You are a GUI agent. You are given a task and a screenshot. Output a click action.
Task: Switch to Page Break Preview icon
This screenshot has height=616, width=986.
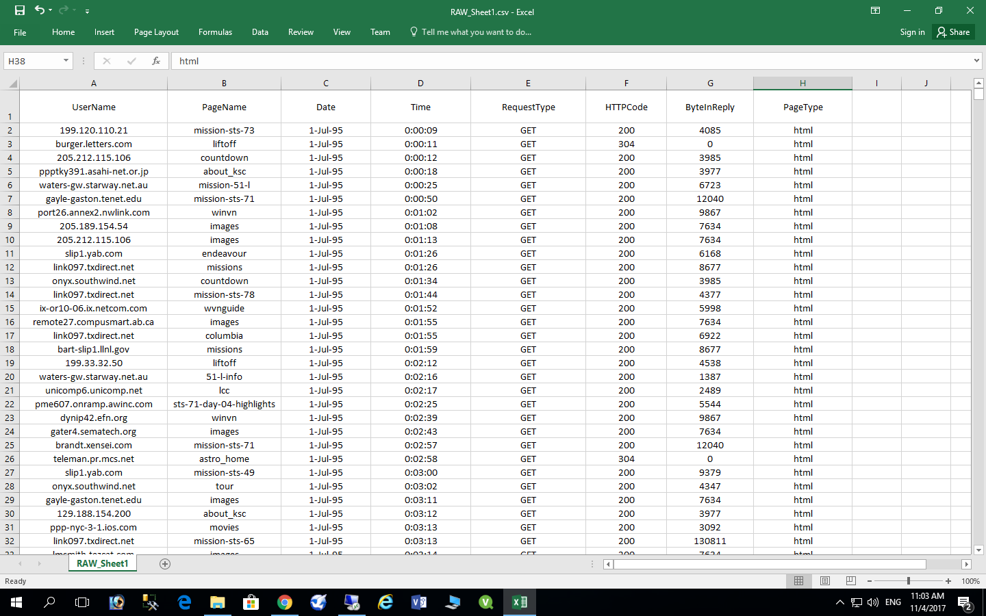(x=850, y=581)
